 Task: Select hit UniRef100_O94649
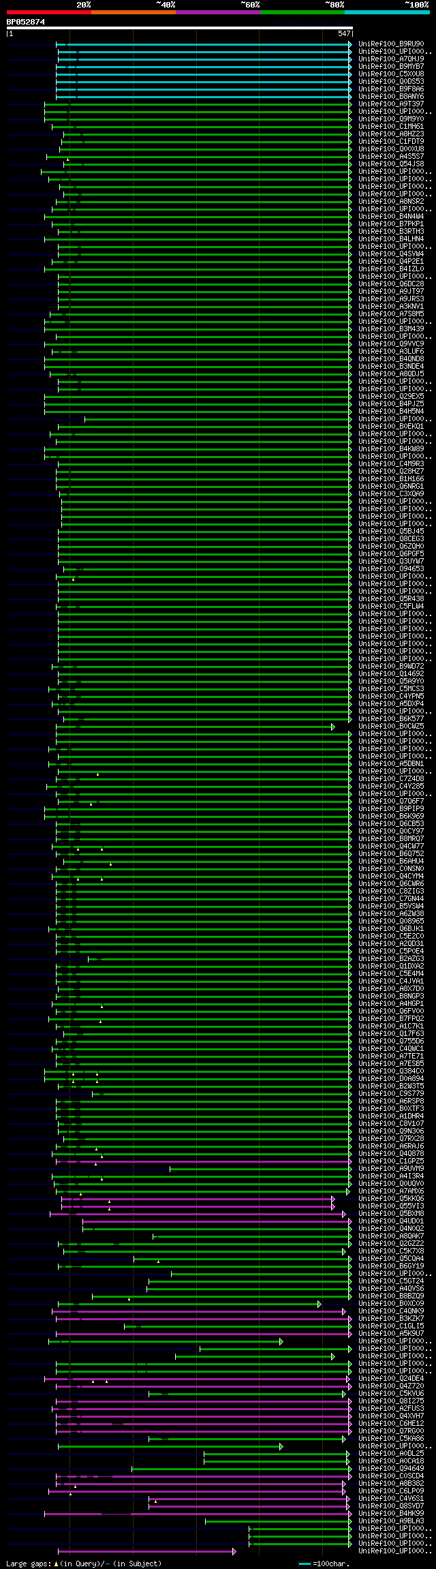click(391, 1469)
